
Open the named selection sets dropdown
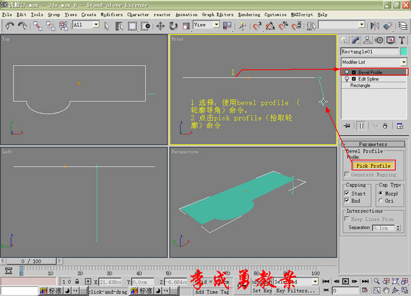click(362, 25)
